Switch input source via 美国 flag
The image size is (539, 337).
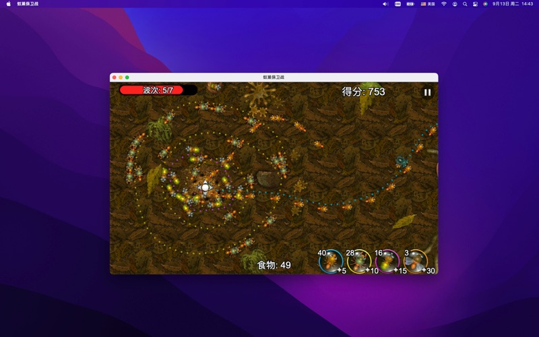[428, 4]
